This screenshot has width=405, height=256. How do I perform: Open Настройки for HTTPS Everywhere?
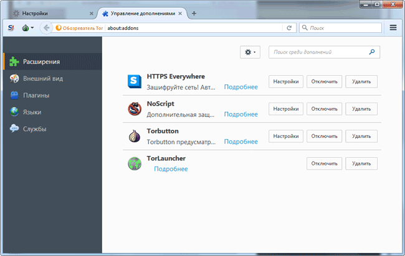286,81
